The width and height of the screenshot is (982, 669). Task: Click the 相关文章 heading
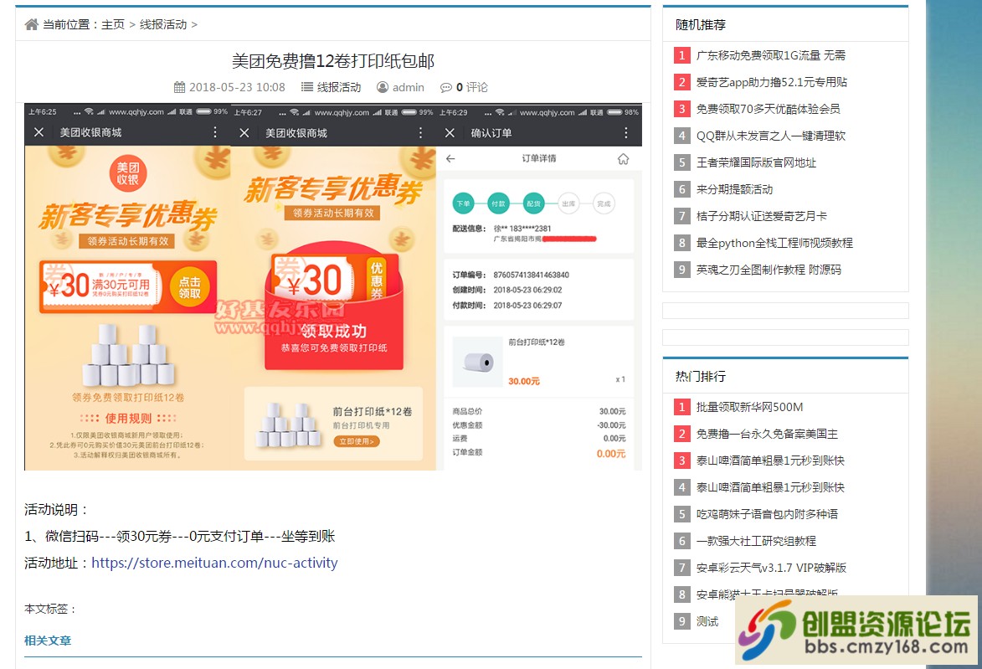point(48,641)
